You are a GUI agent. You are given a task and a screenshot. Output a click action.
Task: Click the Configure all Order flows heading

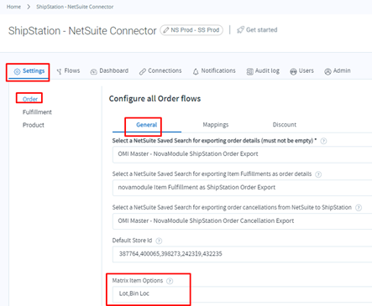click(x=155, y=99)
